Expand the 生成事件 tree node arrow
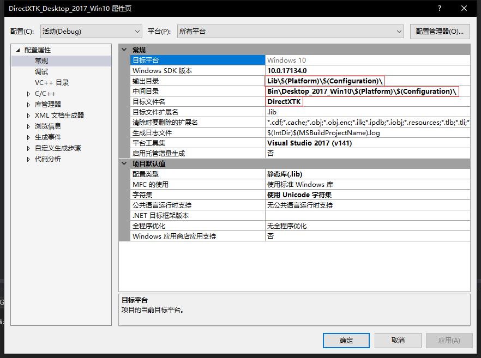 pos(28,137)
